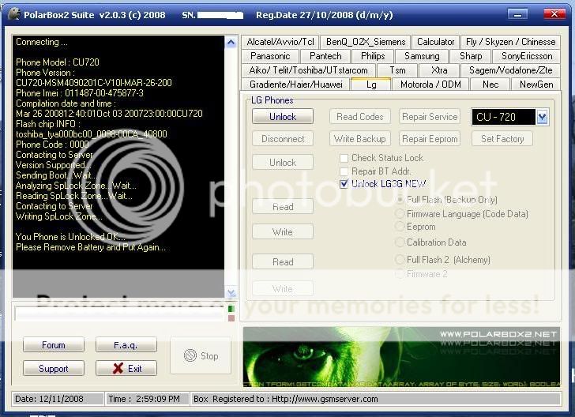This screenshot has height=417, width=575.
Task: Open the Fly / Skyzen / Chinesse tab
Action: (x=510, y=42)
